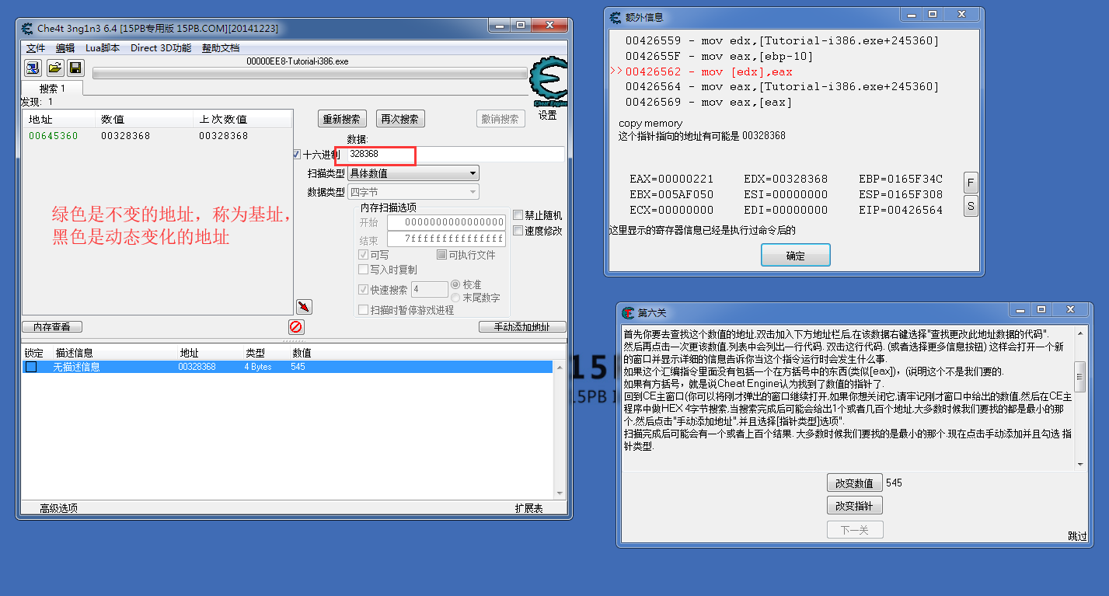Select instruction line 00426562 mov [edx],eax
Viewport: 1109px width, 596px height.
tap(707, 71)
